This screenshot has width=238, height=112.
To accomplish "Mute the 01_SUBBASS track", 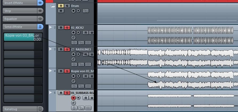I will (x=61, y=93).
